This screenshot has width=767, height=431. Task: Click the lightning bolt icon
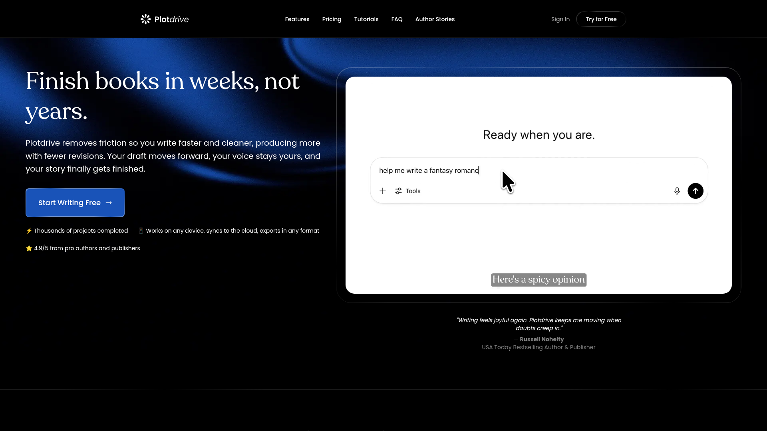[x=29, y=231]
